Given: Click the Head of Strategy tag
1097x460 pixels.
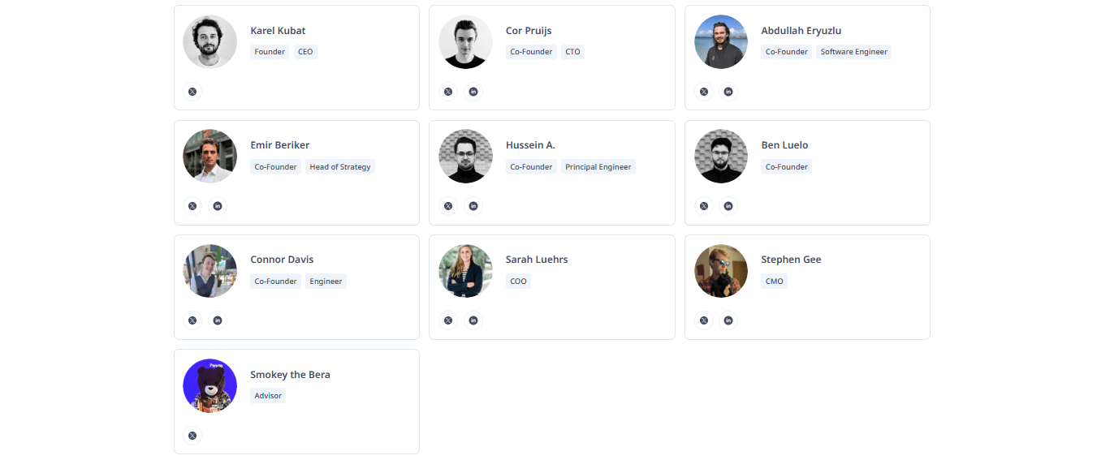Looking at the screenshot, I should point(340,167).
